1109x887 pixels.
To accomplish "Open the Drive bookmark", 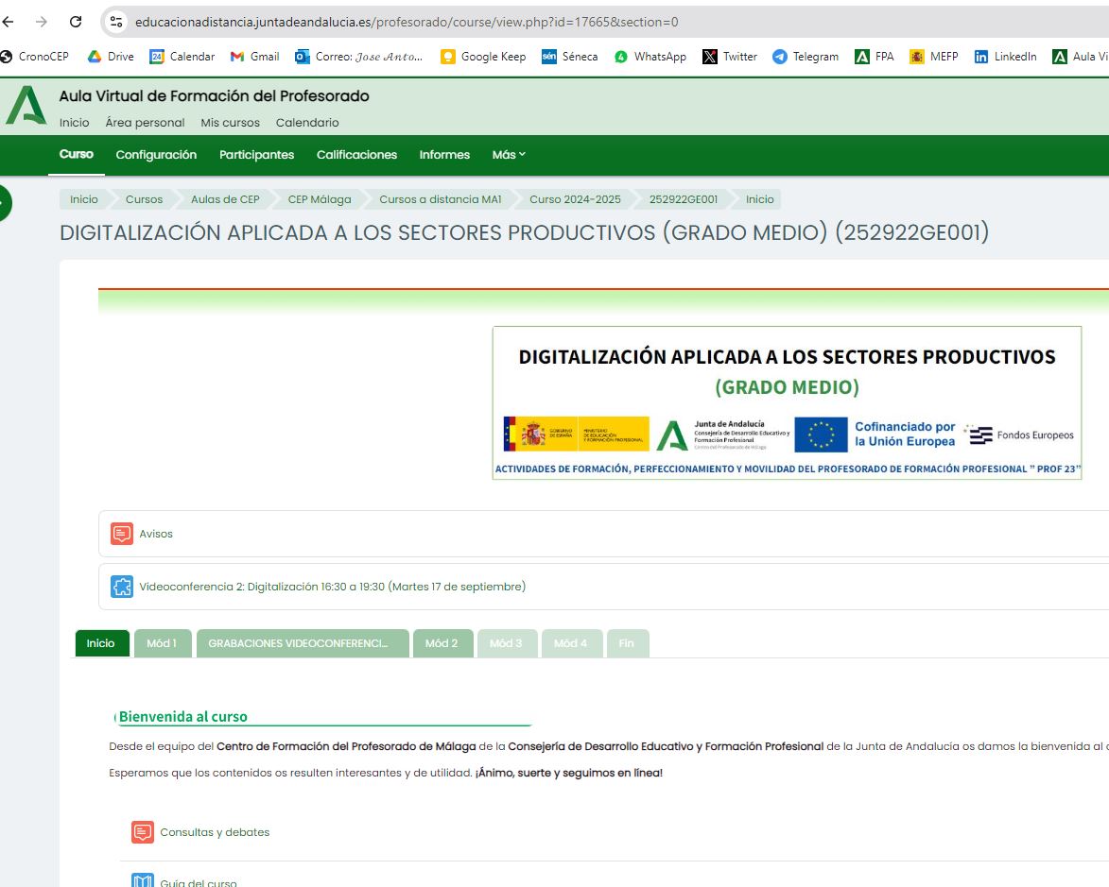I will point(111,57).
